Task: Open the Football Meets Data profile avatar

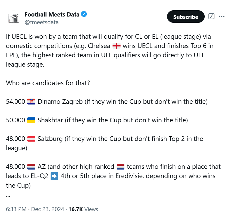Action: click(14, 18)
